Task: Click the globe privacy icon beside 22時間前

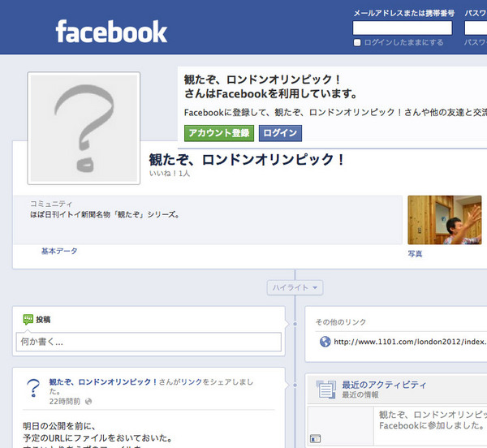Action: pos(88,401)
